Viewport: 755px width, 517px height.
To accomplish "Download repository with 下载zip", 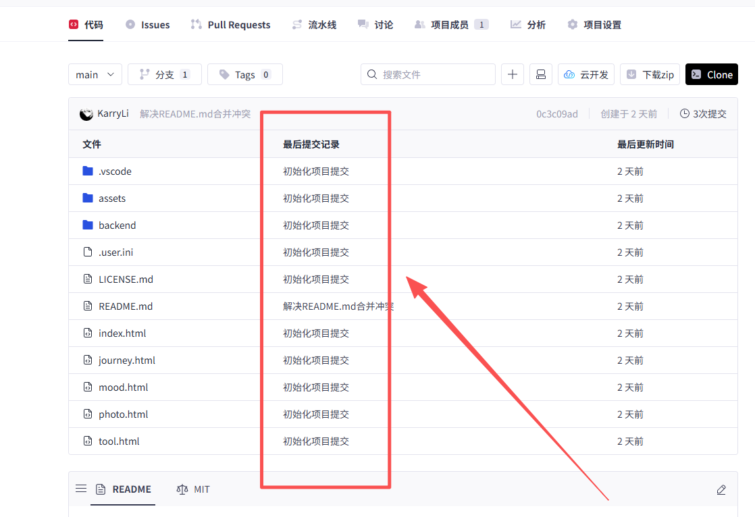I will pyautogui.click(x=650, y=75).
